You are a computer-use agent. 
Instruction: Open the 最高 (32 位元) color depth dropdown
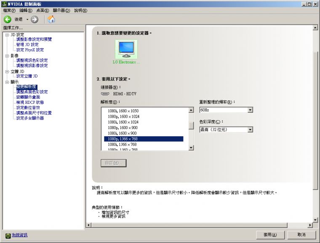tap(250, 130)
